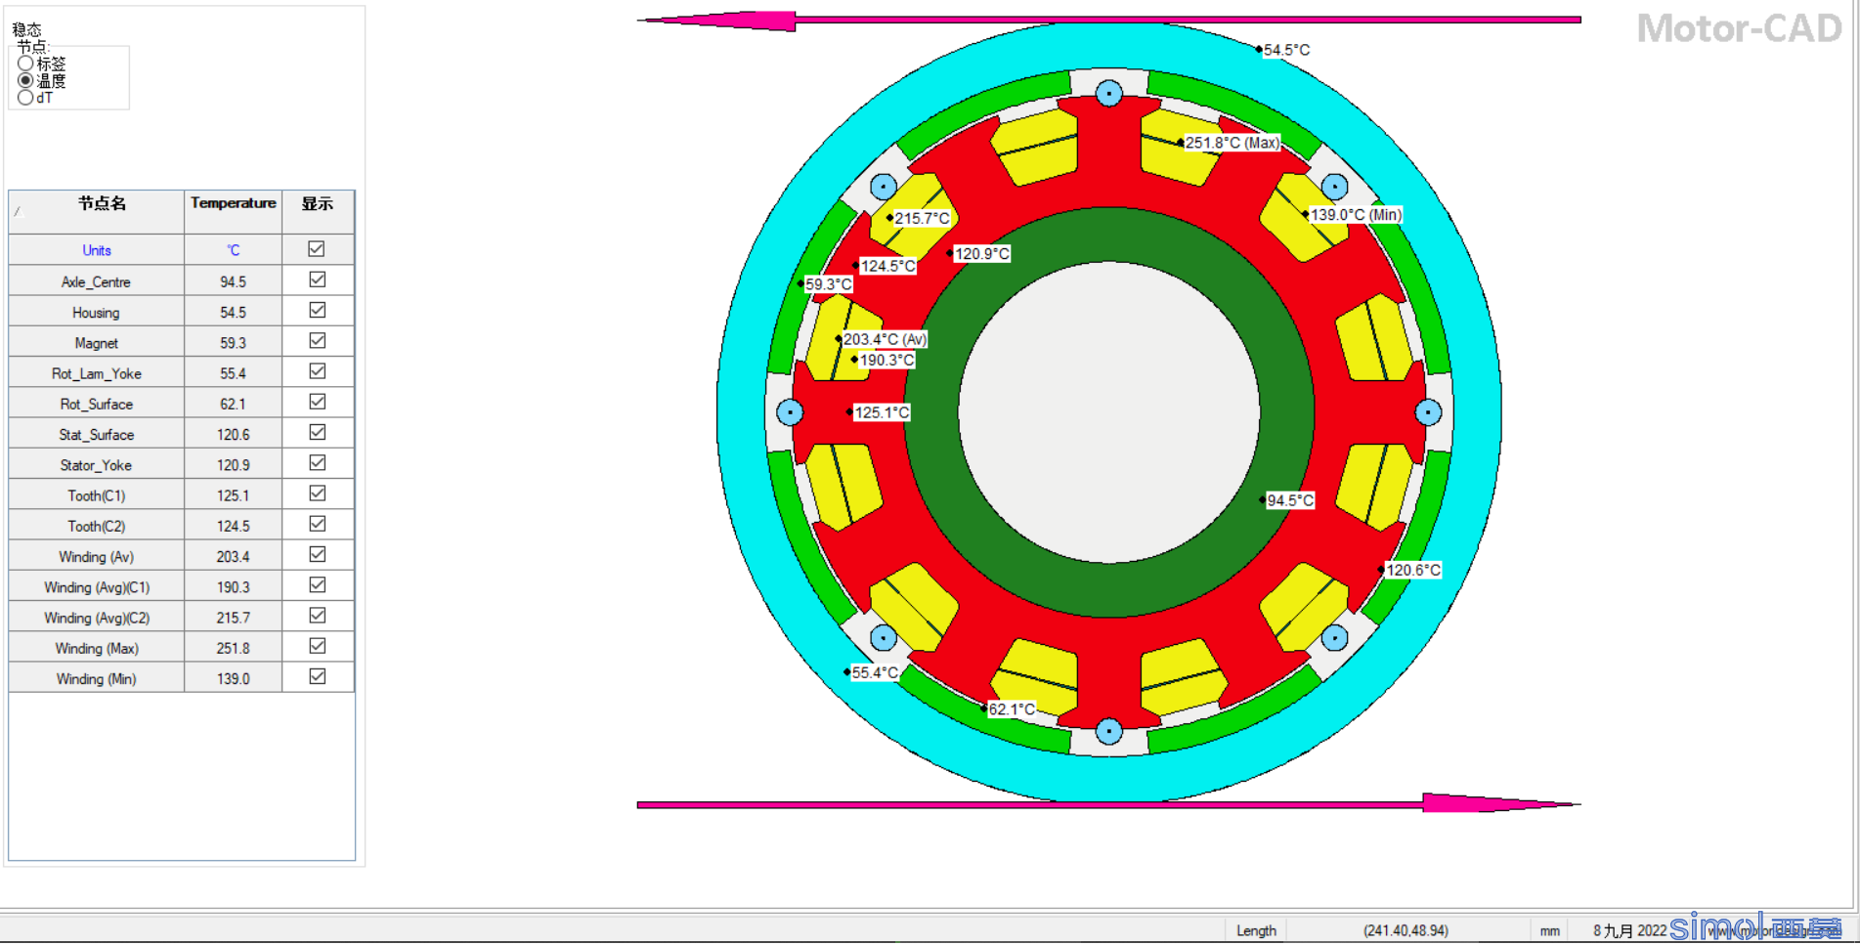1860x945 pixels.
Task: Select the Rot_Lam_Yoke node name cell
Action: click(x=97, y=373)
